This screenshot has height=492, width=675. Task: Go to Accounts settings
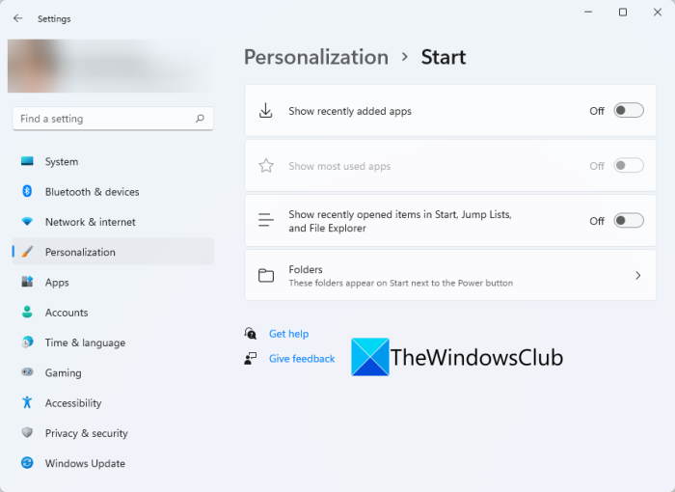tap(67, 313)
